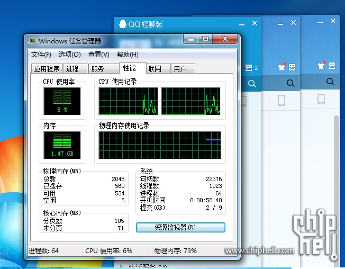
Task: Click status bar text 进程数: 64
Action: 43,251
